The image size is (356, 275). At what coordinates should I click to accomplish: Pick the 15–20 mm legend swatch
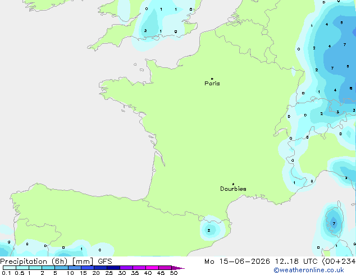click(x=88, y=268)
